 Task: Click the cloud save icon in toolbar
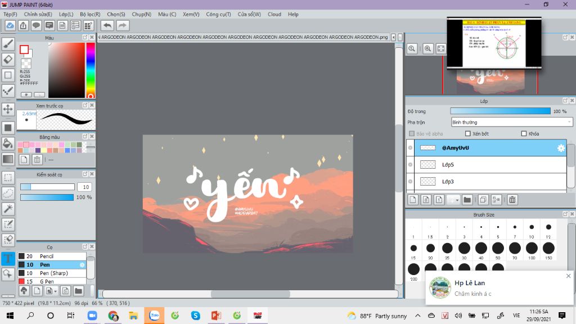[10, 25]
